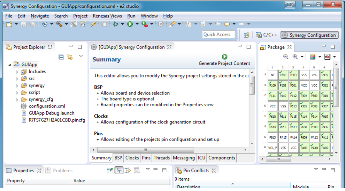Expand the src folder node

[17, 79]
